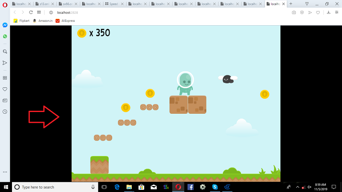Viewport: 342px width, 192px height.
Task: Open the muted volume control in tray
Action: (x=309, y=187)
